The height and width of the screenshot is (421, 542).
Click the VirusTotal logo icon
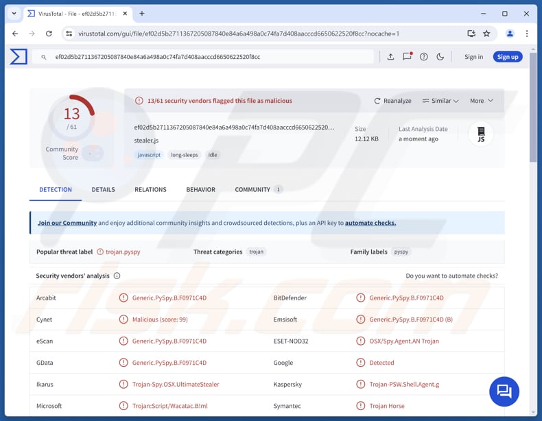tap(19, 57)
